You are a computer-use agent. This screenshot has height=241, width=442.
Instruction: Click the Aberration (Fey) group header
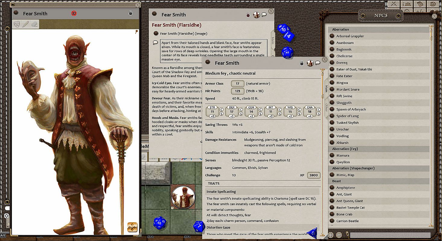[379, 149]
